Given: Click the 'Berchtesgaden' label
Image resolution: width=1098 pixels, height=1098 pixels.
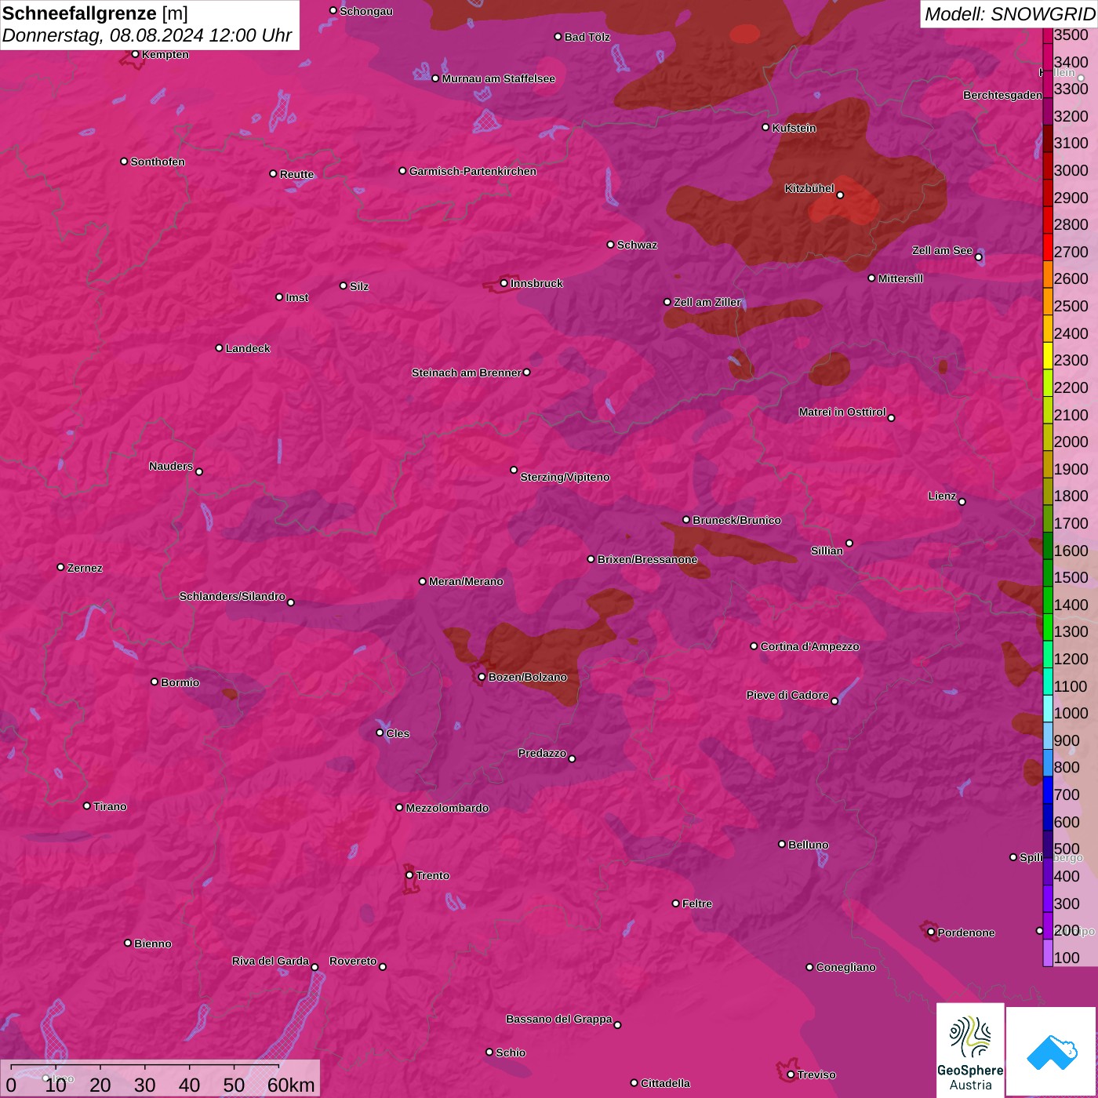Looking at the screenshot, I should (1002, 95).
